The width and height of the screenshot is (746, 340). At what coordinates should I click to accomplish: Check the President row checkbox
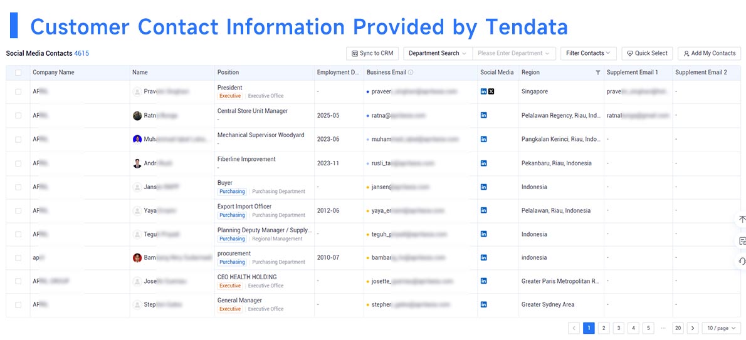click(x=18, y=92)
